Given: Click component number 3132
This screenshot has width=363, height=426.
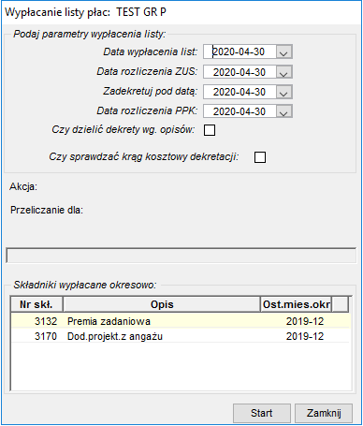Looking at the screenshot, I should [x=46, y=321].
